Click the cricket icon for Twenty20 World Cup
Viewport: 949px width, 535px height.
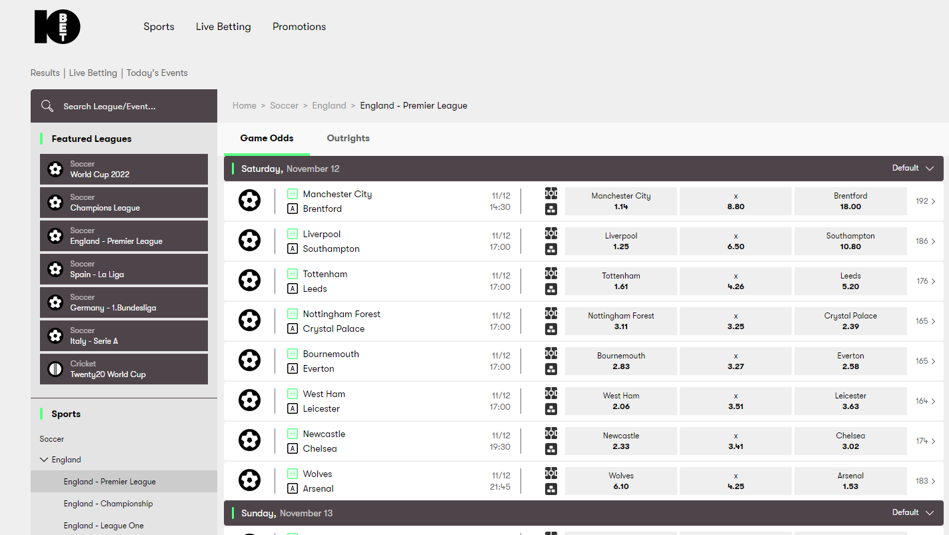tap(55, 369)
